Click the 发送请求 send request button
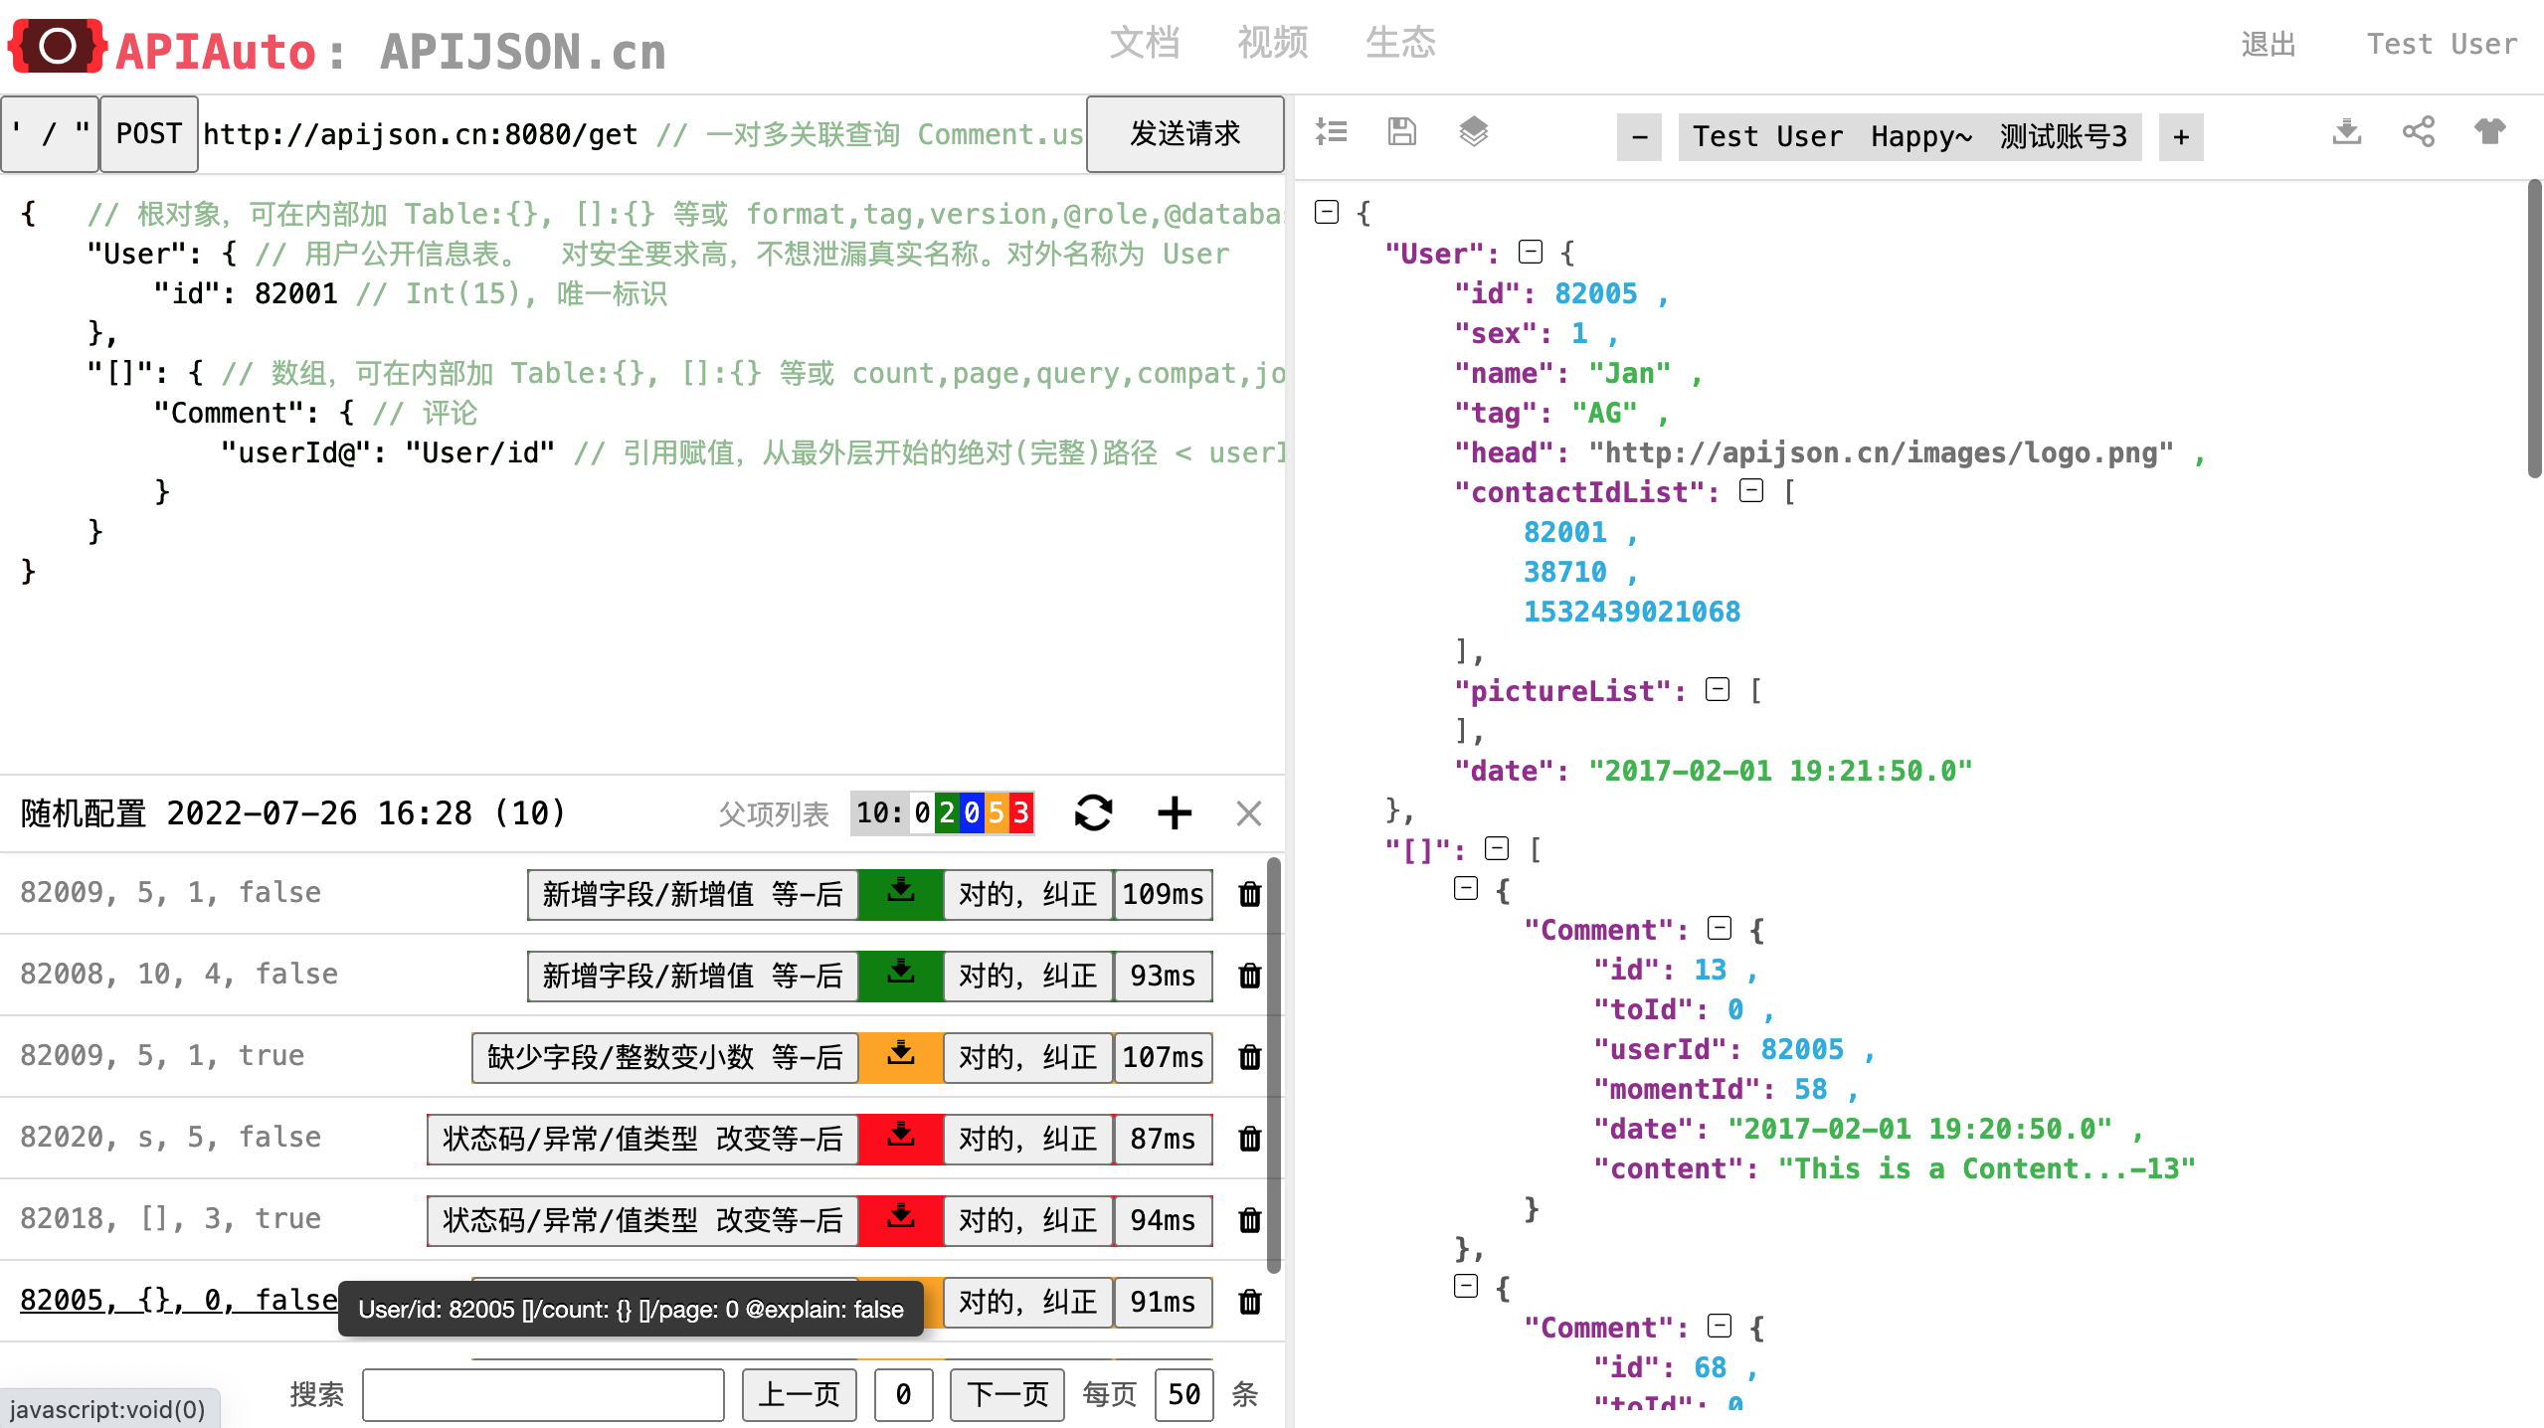Screen dimensions: 2544x1428 point(1184,134)
